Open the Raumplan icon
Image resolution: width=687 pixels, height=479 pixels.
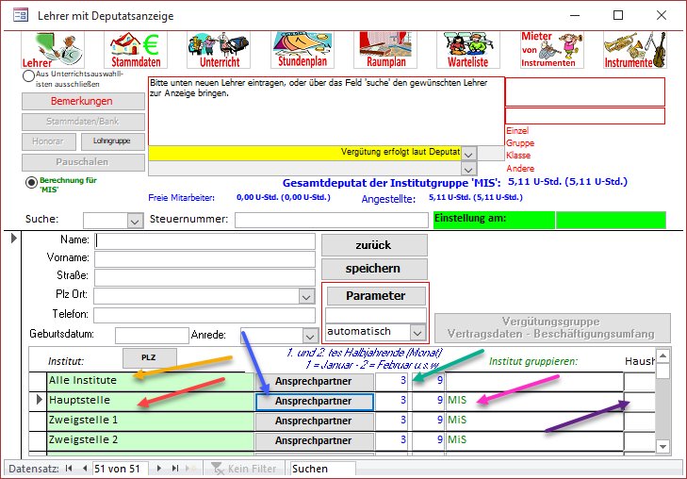point(386,49)
